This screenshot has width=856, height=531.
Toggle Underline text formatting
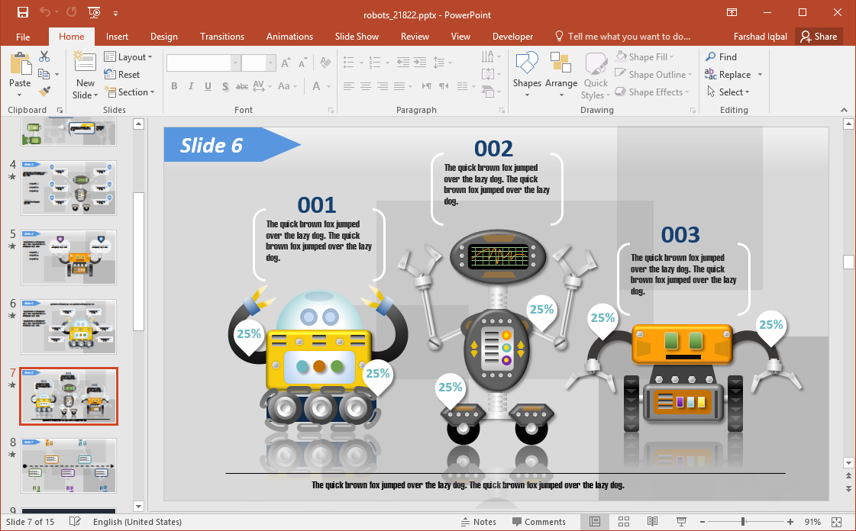pos(208,86)
